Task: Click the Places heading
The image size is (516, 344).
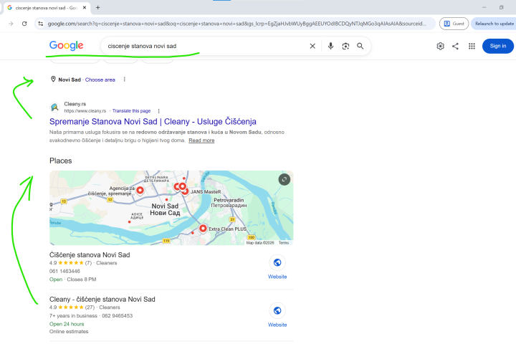Action: (x=60, y=161)
